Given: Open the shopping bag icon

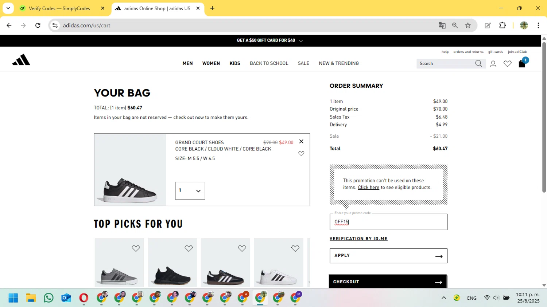Looking at the screenshot, I should [522, 64].
